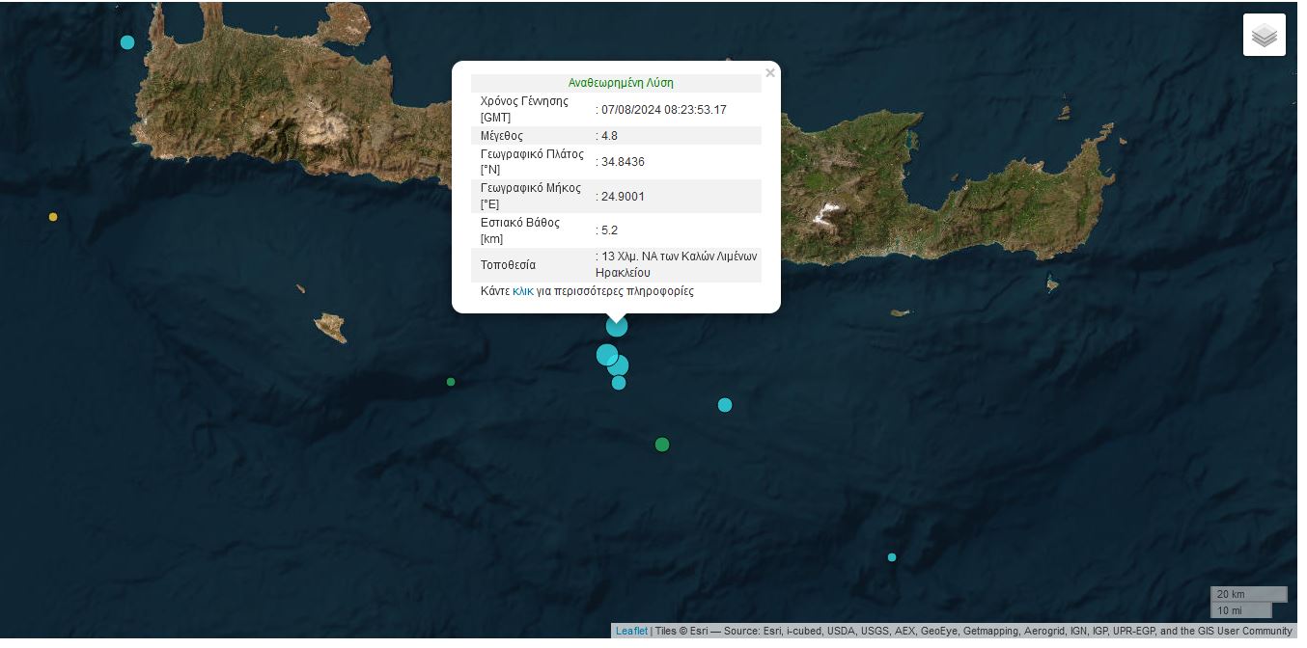
Task: Click the large green marker south of the cluster
Action: pos(662,445)
